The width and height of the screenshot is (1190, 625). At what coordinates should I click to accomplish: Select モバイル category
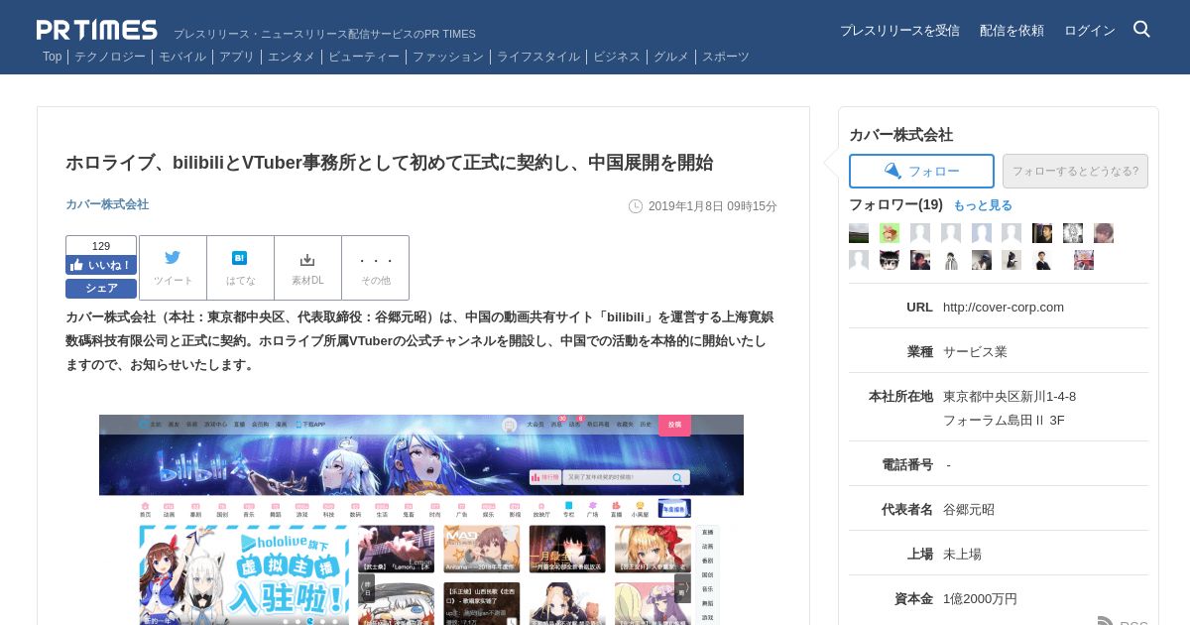coord(182,57)
